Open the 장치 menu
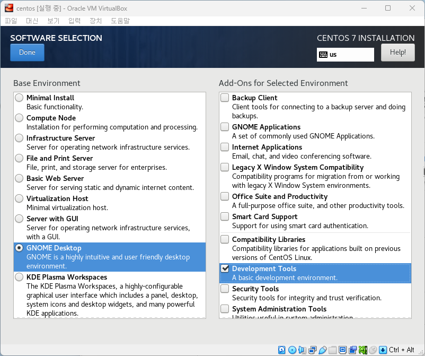The width and height of the screenshot is (425, 356). coord(96,21)
